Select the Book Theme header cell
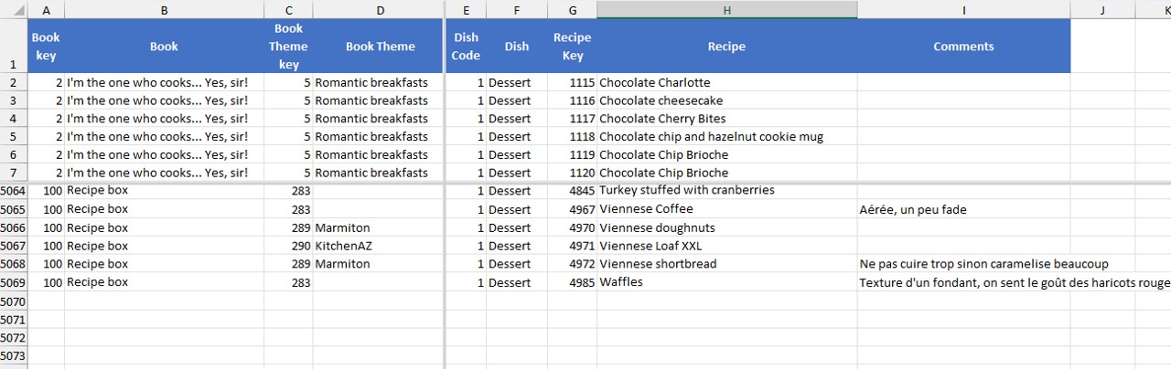This screenshot has width=1171, height=369. point(380,47)
